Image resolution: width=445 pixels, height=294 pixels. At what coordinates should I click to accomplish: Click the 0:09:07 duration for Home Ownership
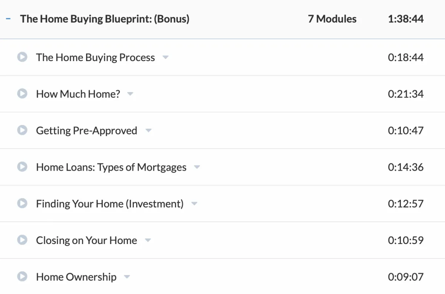[406, 277]
